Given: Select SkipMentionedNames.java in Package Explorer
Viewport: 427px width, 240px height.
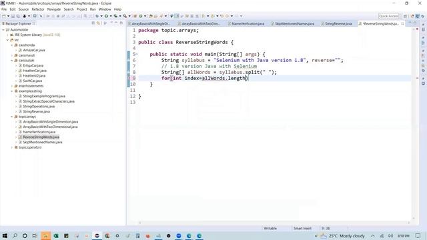Looking at the screenshot, I should click(x=43, y=142).
